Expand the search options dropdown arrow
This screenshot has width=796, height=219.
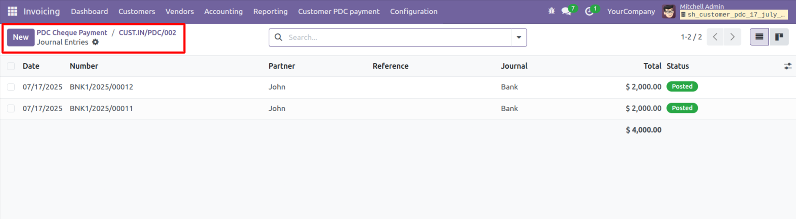[519, 38]
